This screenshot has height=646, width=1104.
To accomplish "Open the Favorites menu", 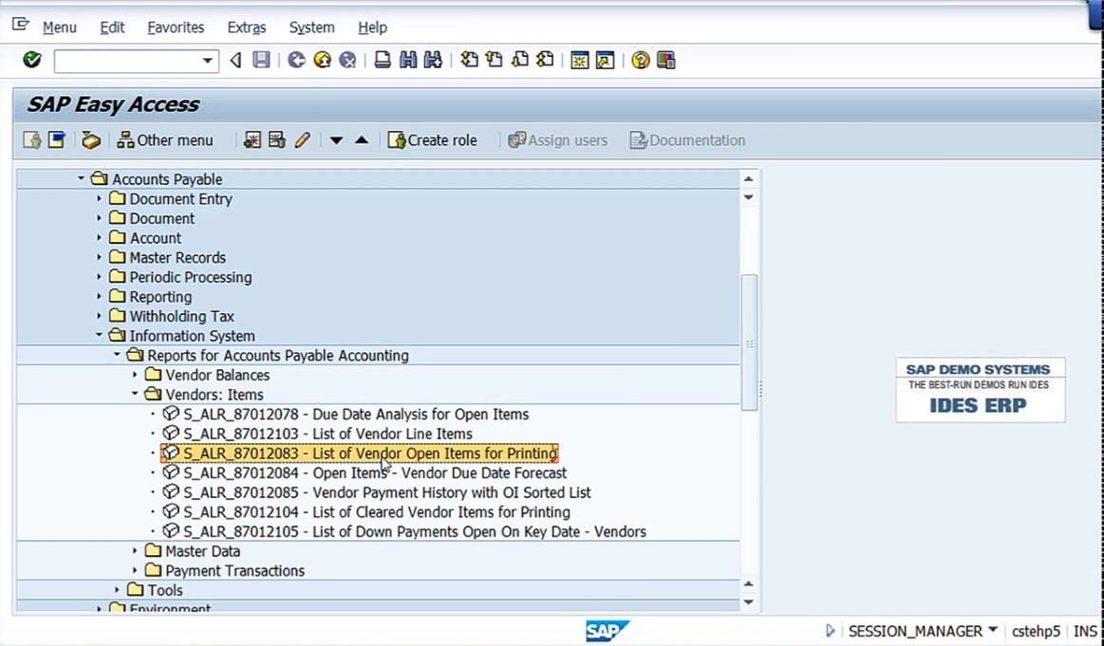I will 176,28.
